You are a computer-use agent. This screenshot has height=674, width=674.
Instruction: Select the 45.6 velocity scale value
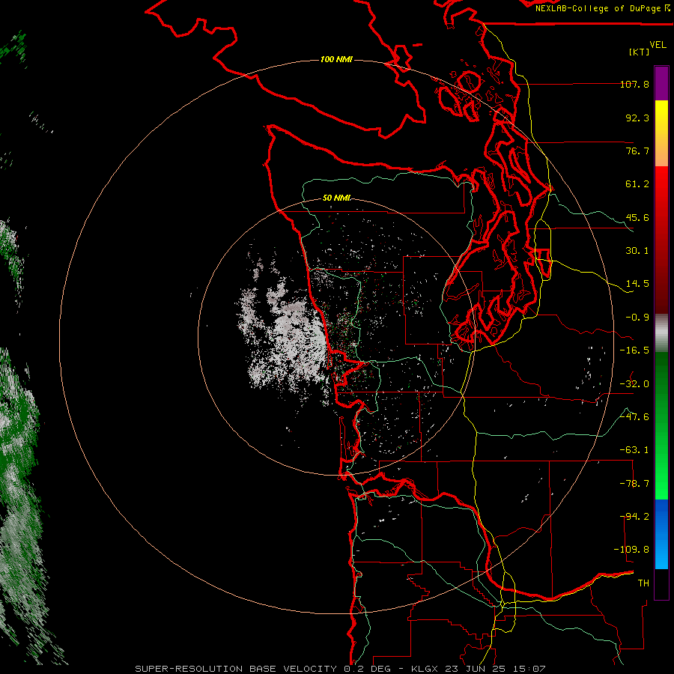637,217
